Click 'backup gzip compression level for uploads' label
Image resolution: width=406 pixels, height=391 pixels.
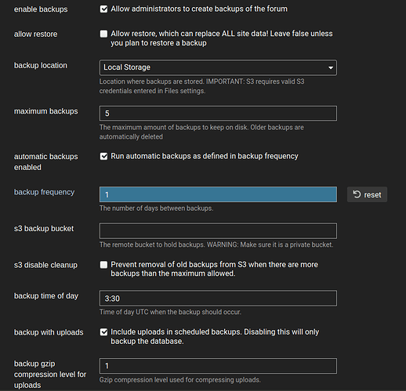pos(50,375)
